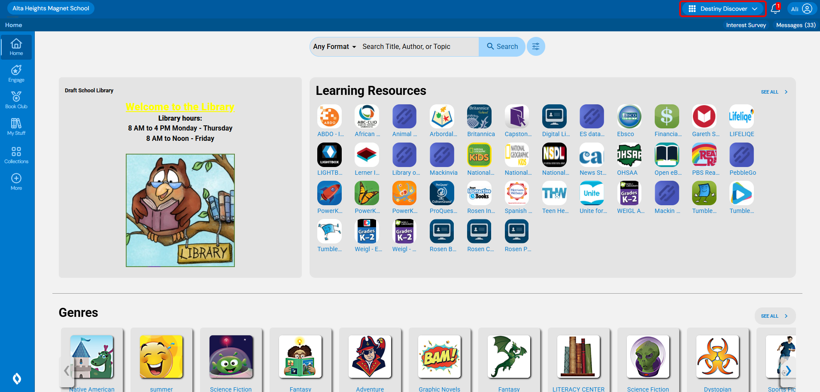Viewport: 820px width, 392px height.
Task: Open the ABDO resource icon
Action: point(329,116)
